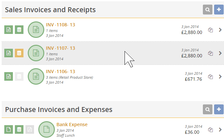Search Sales Invoices and Receipts
This screenshot has height=139, width=224.
click(x=207, y=10)
